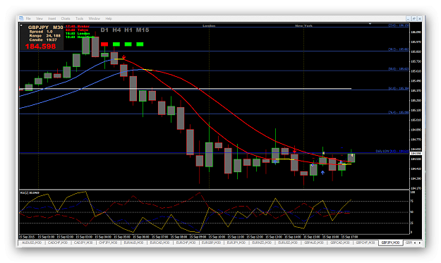Screen dimensions: 441x263
Task: Click the red 184.598 price readout
Action: point(40,47)
